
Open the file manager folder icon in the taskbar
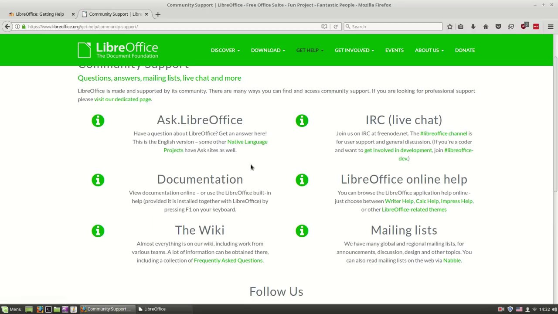[57, 309]
